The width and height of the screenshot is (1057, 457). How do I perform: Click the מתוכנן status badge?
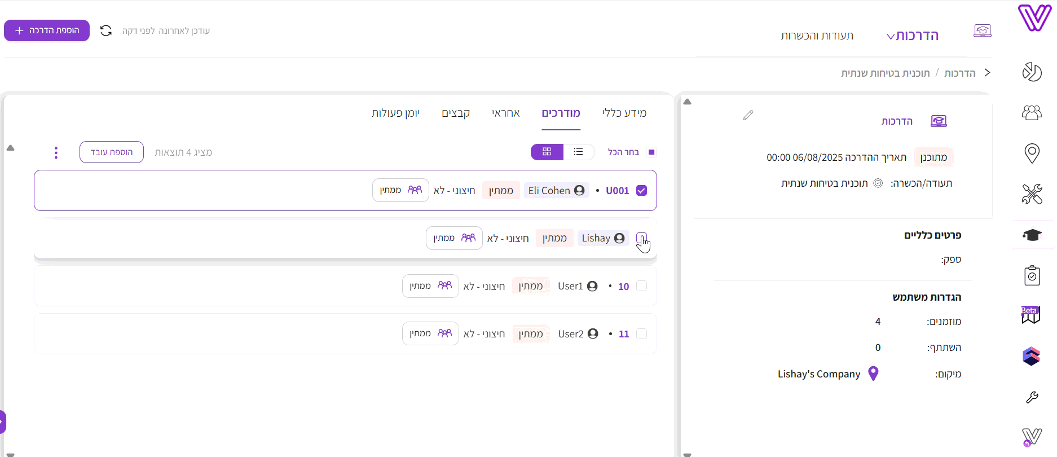(x=933, y=157)
